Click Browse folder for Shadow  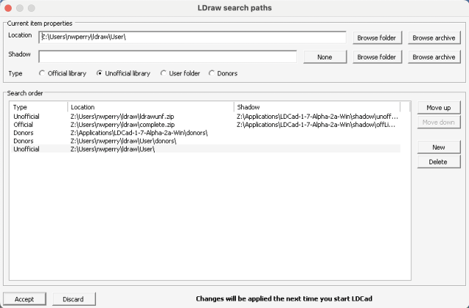tap(377, 57)
